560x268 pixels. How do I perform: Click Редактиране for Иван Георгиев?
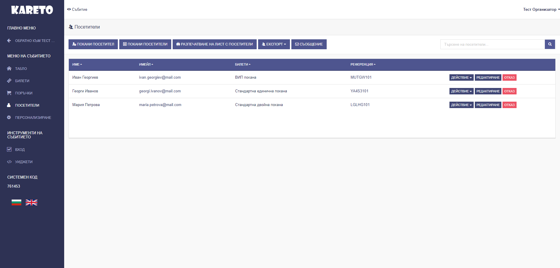tap(488, 77)
